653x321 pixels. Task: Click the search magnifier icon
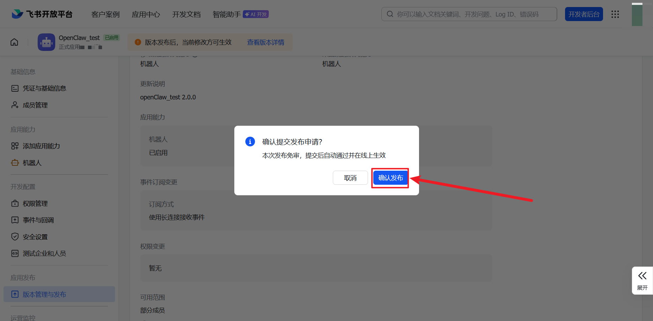(390, 14)
